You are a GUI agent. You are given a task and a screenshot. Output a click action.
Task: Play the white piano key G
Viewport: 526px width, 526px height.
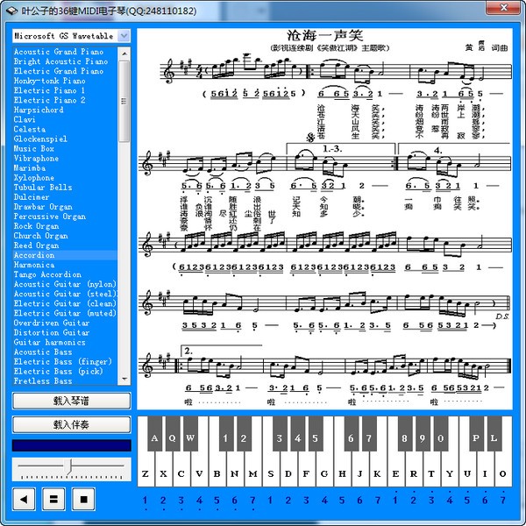[324, 470]
